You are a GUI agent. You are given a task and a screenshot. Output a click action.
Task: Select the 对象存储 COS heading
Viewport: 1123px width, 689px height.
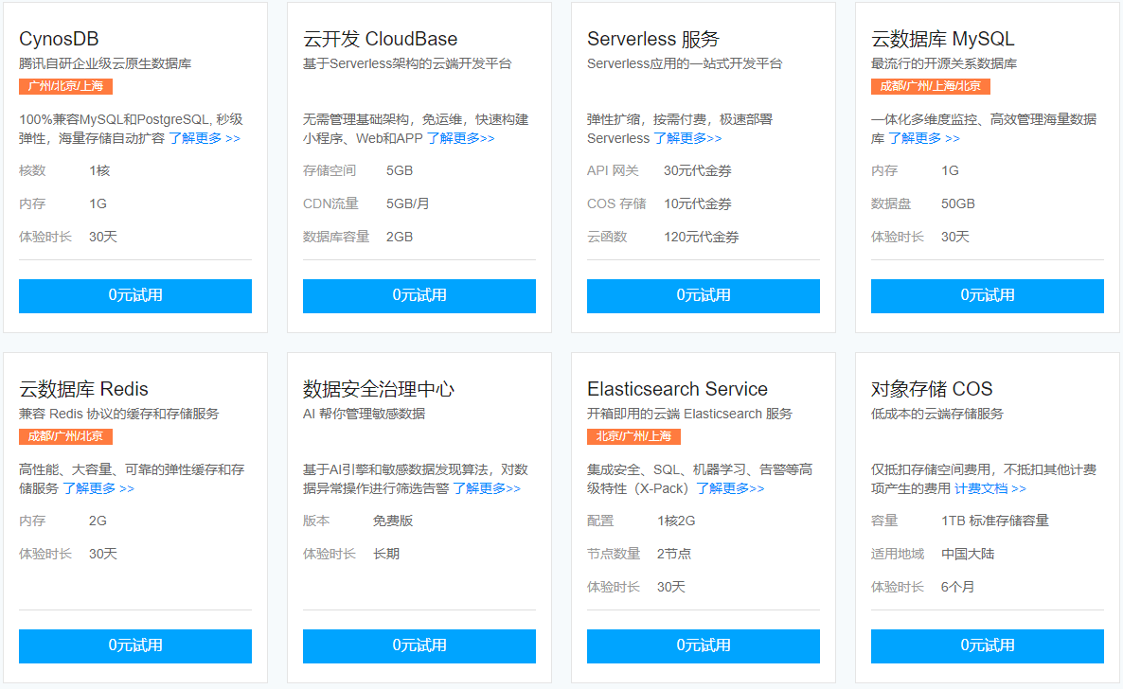(932, 389)
